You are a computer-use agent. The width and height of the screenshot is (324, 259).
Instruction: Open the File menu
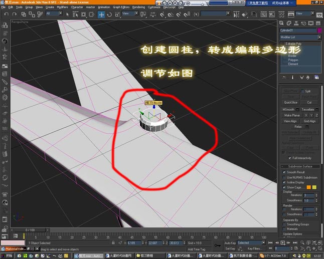[x=4, y=7]
